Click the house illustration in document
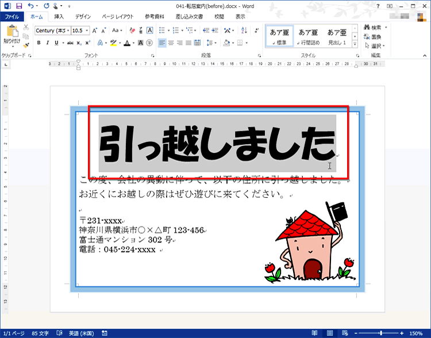Viewport: 431px width, 338px height. (x=310, y=242)
